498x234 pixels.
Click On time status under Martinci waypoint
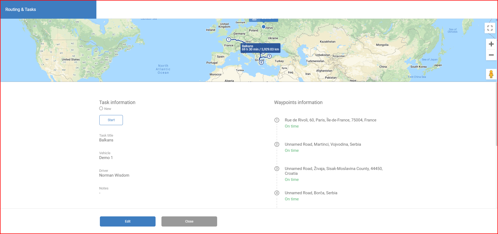pos(292,150)
